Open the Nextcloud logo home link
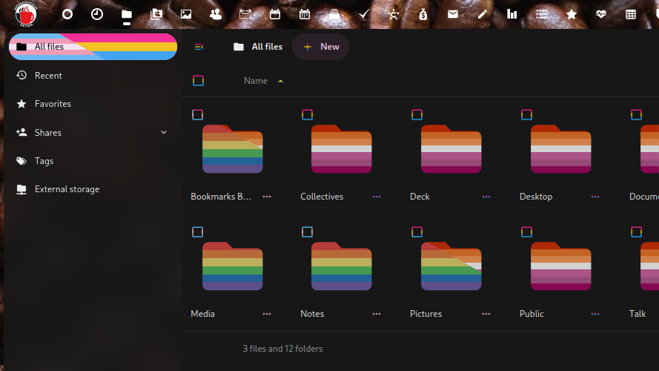The width and height of the screenshot is (659, 371). pos(26,14)
